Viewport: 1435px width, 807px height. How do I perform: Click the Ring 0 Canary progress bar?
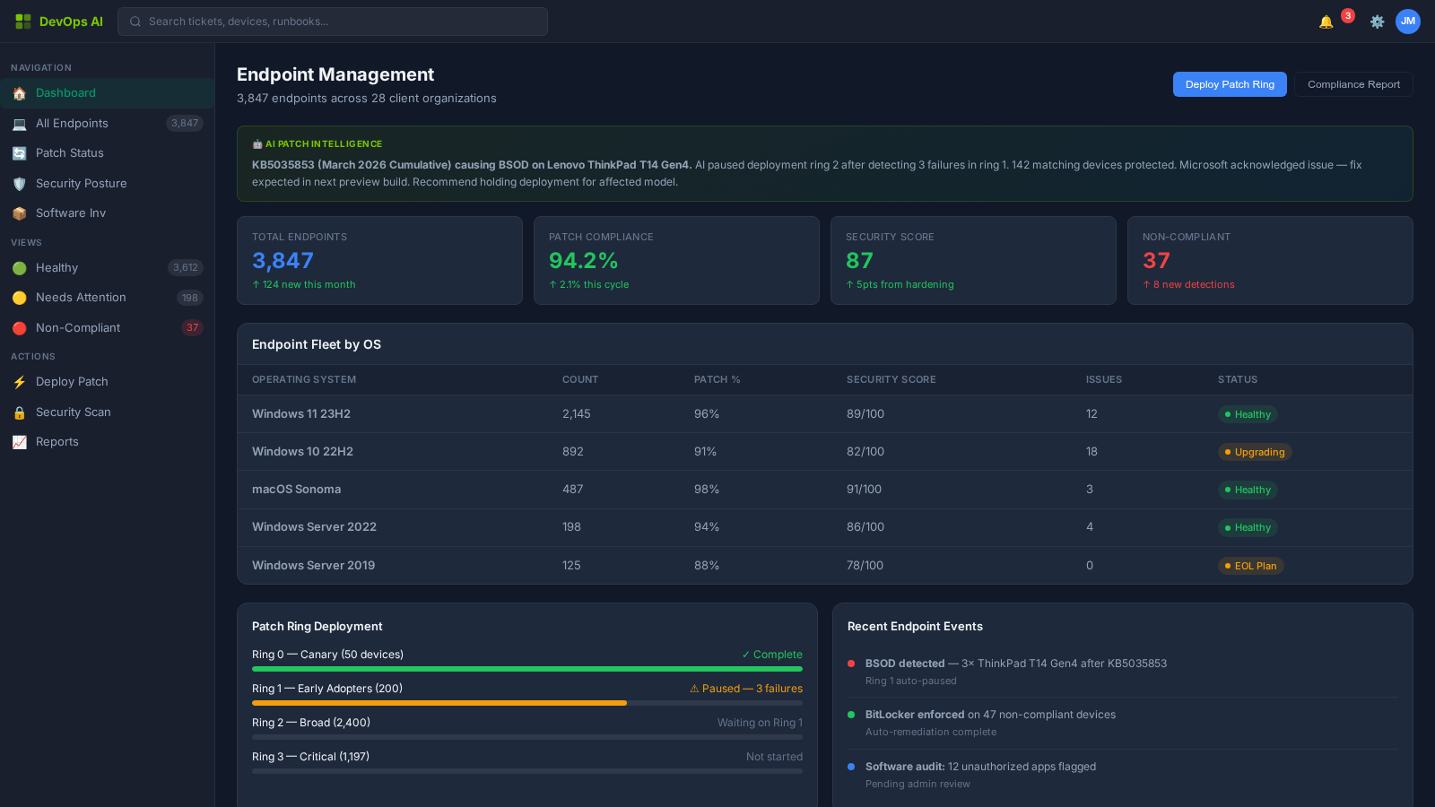pyautogui.click(x=527, y=668)
